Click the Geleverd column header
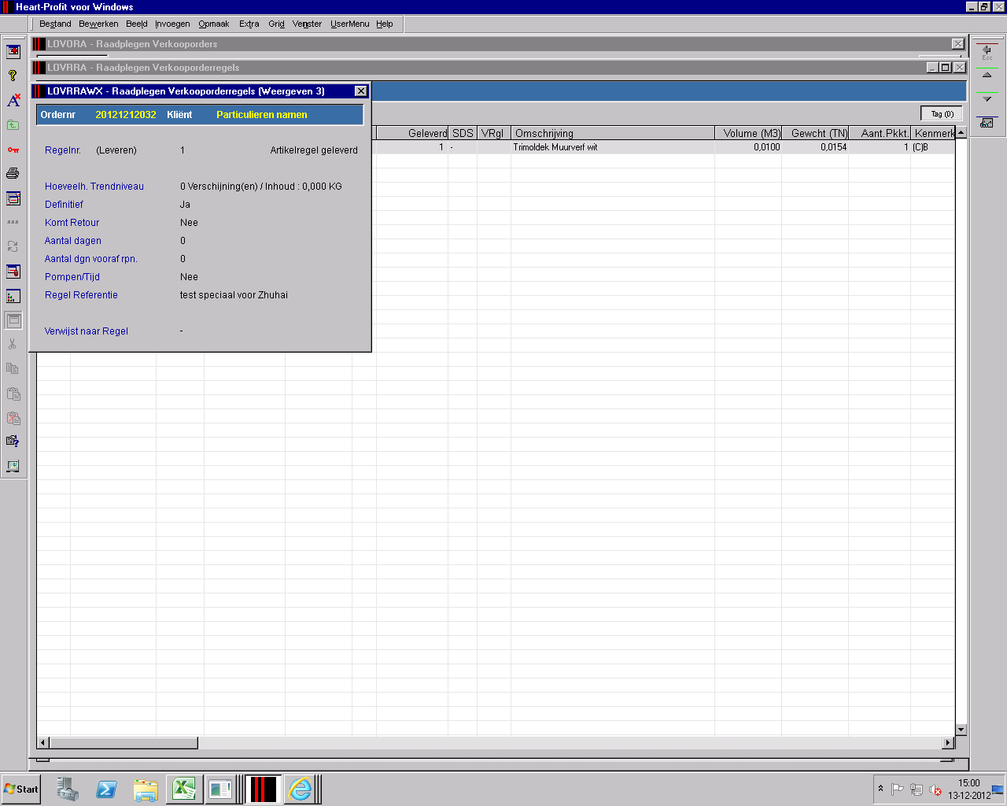 click(x=412, y=133)
